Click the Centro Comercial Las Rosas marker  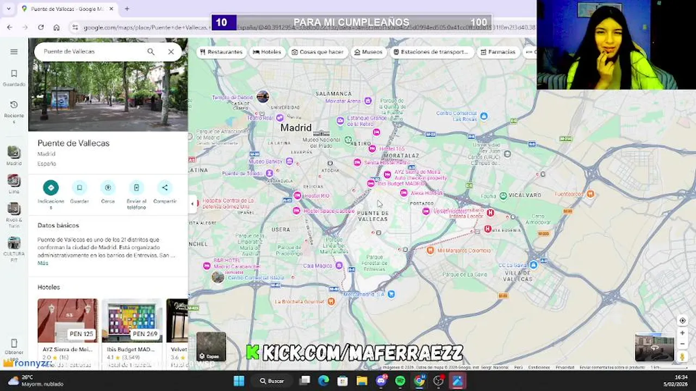click(484, 116)
